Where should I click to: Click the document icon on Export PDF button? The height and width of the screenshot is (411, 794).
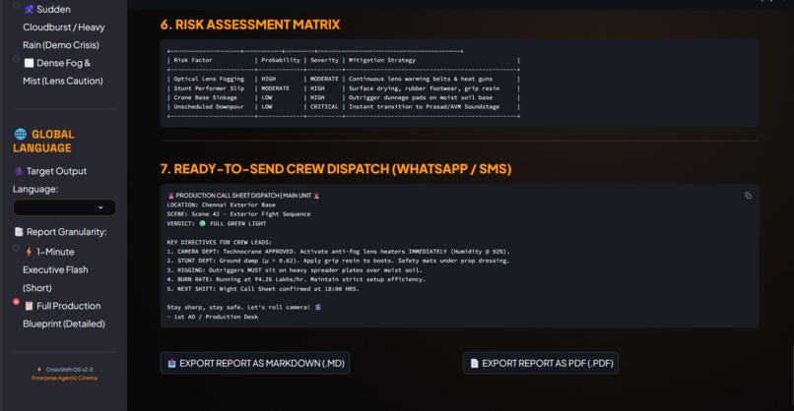474,363
